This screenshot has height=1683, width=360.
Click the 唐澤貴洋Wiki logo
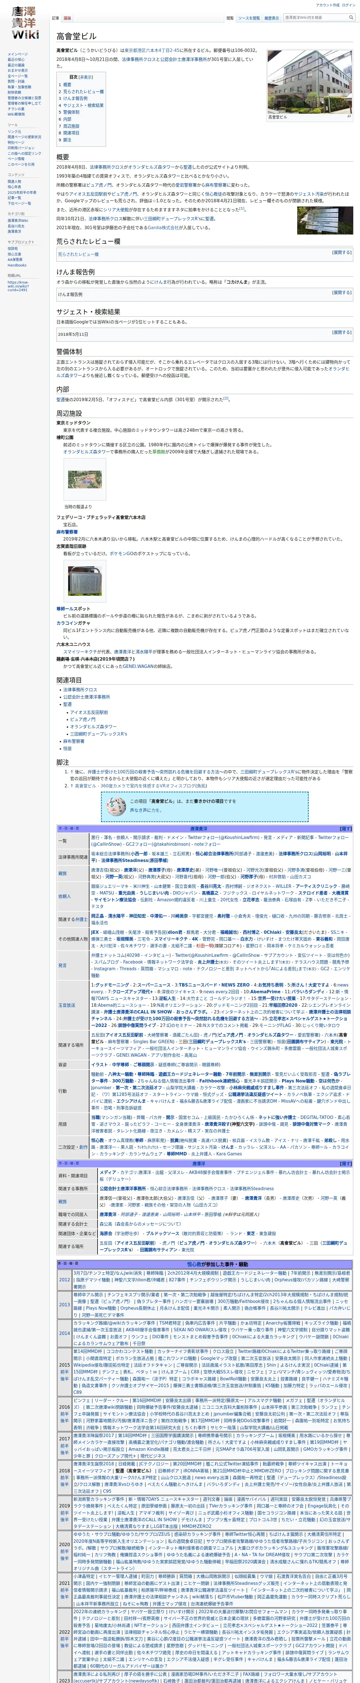[x=25, y=23]
